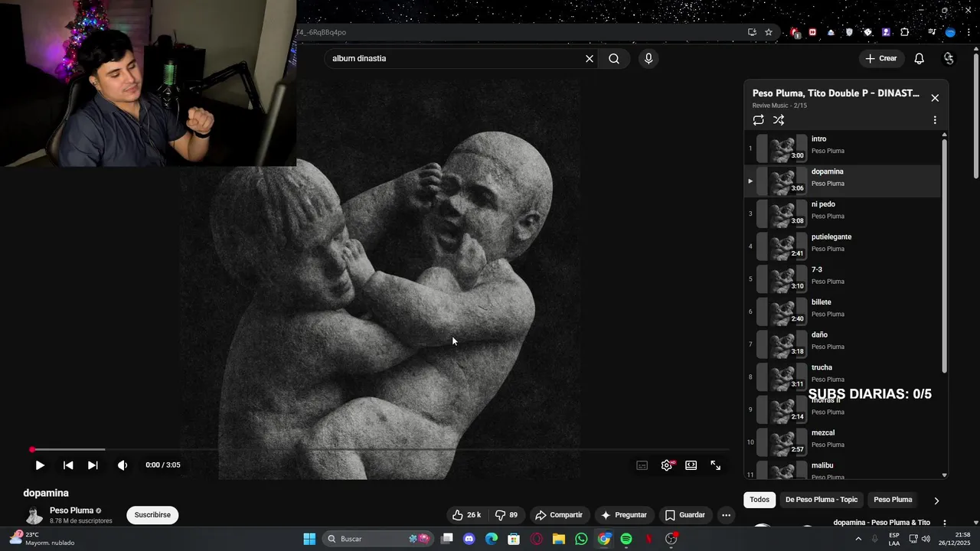This screenshot has width=980, height=551.
Task: Open Discord from taskbar
Action: click(x=469, y=539)
